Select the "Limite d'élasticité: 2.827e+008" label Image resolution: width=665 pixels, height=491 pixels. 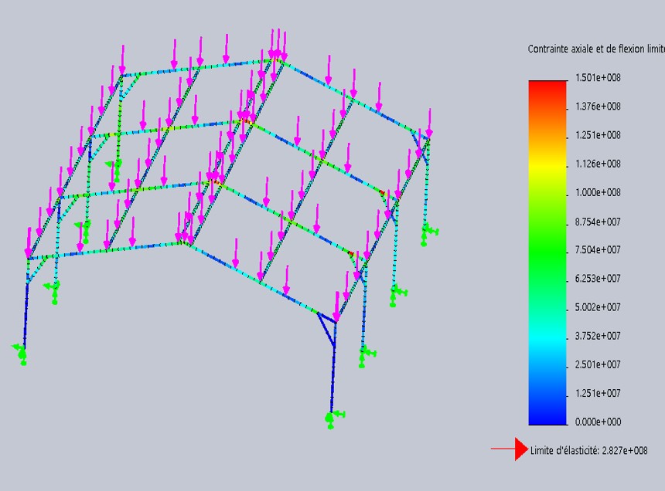(x=589, y=450)
